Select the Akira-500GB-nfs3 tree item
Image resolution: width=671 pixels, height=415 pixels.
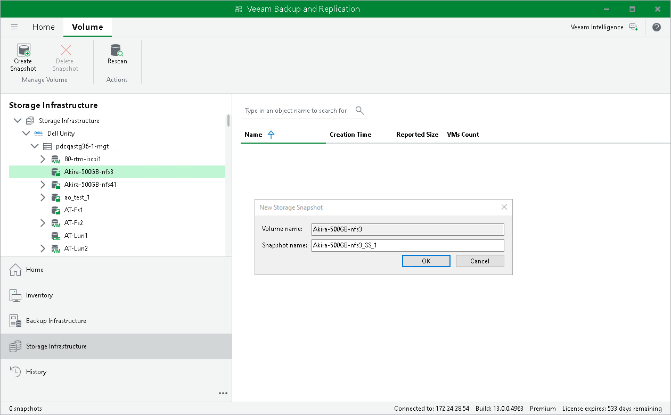click(117, 172)
